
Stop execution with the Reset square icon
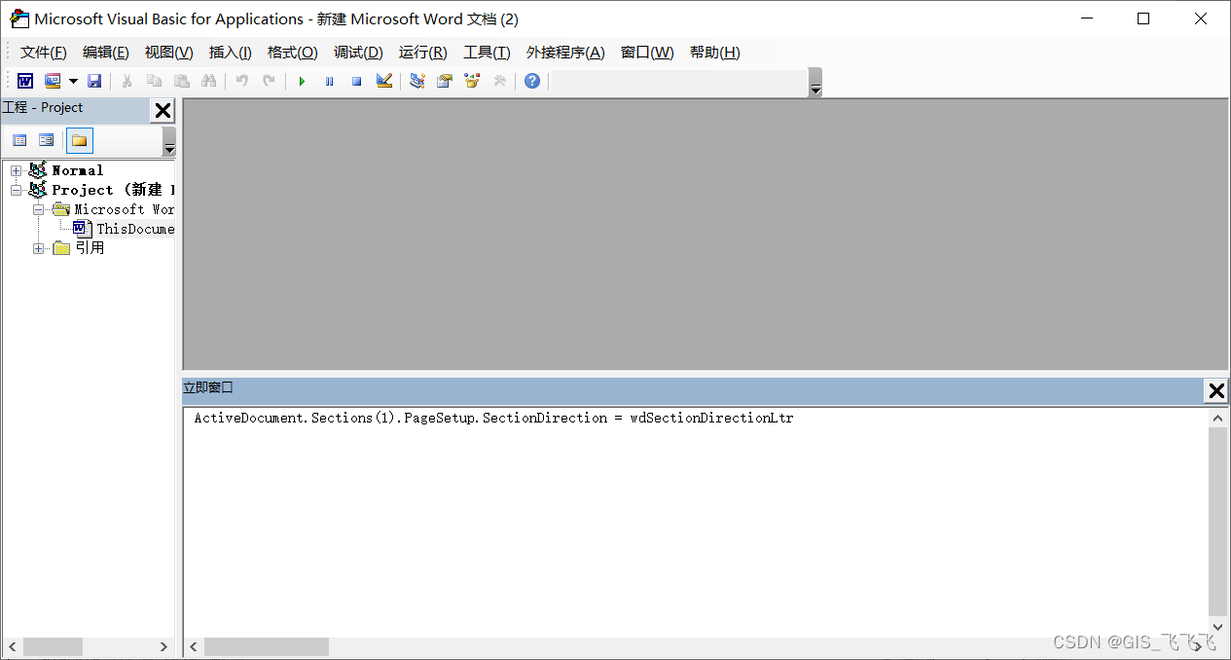click(356, 81)
